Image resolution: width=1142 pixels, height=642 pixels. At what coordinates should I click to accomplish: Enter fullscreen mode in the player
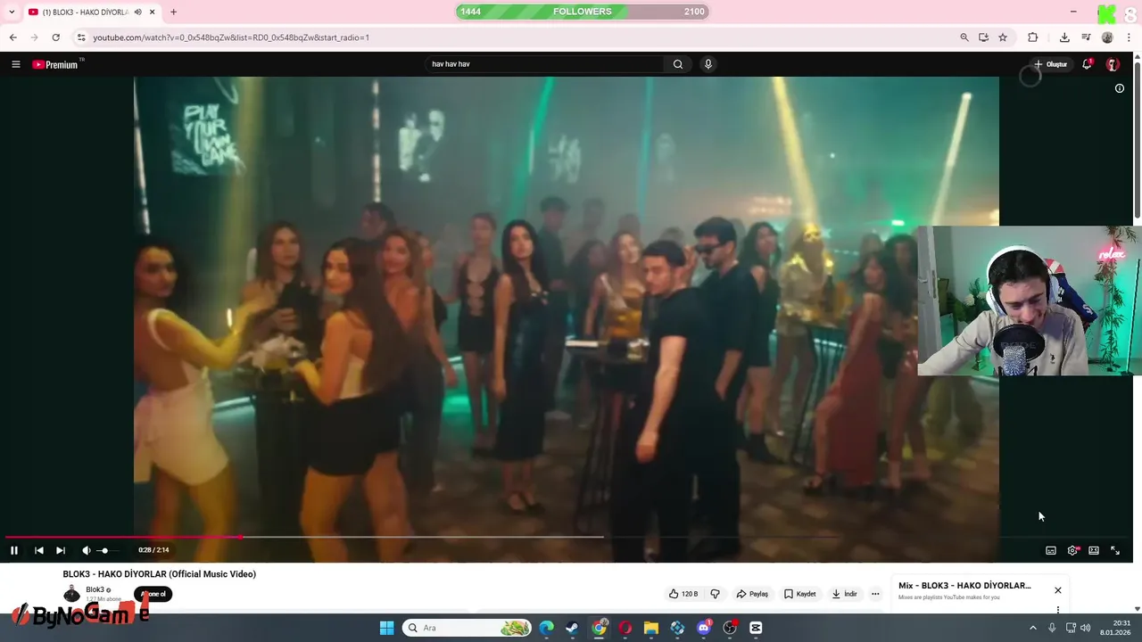[x=1115, y=550]
